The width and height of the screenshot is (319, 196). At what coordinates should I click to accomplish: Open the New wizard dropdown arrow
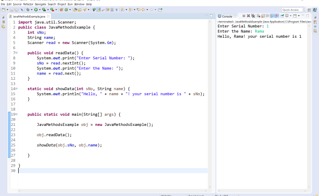(x=7, y=10)
